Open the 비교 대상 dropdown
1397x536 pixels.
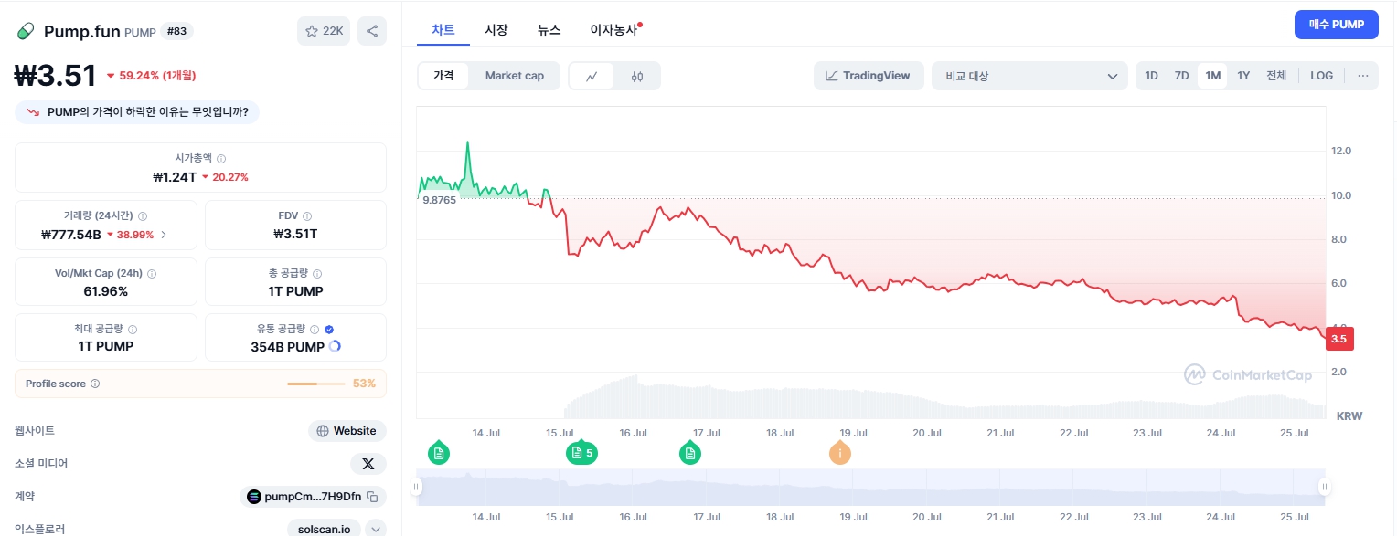coord(1029,76)
